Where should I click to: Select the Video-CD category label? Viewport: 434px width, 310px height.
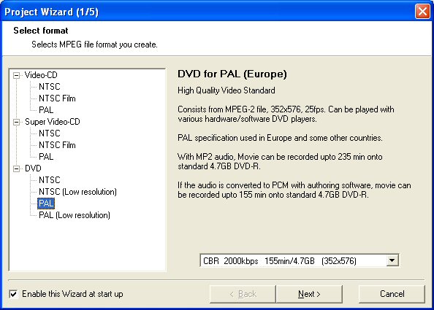(41, 75)
